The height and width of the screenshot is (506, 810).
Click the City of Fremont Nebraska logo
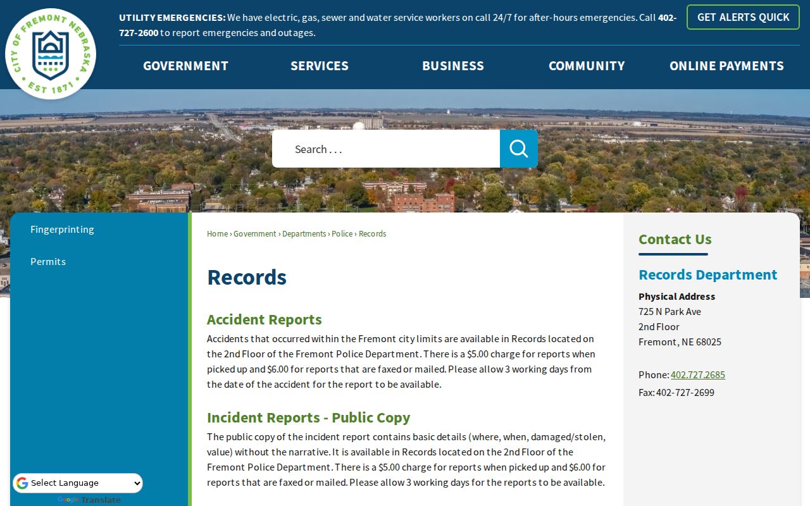pos(51,54)
